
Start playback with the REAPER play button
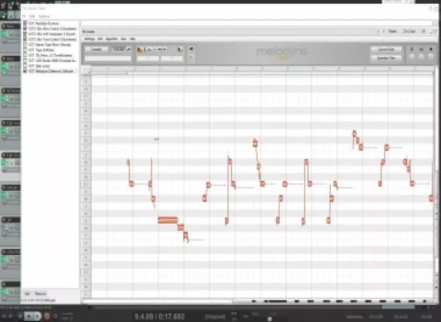(29, 316)
